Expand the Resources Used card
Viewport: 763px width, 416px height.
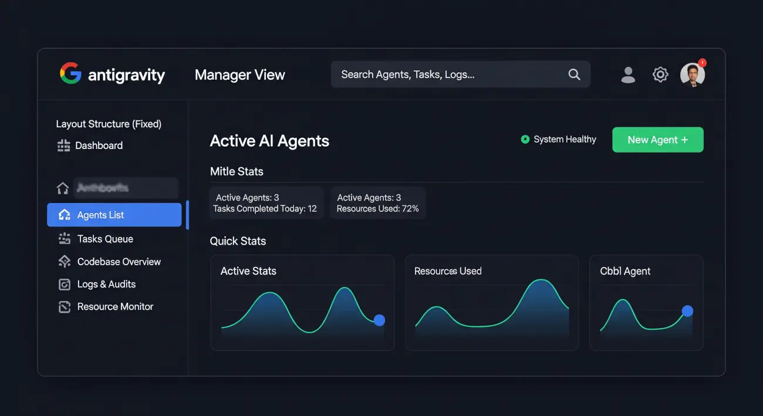[491, 302]
